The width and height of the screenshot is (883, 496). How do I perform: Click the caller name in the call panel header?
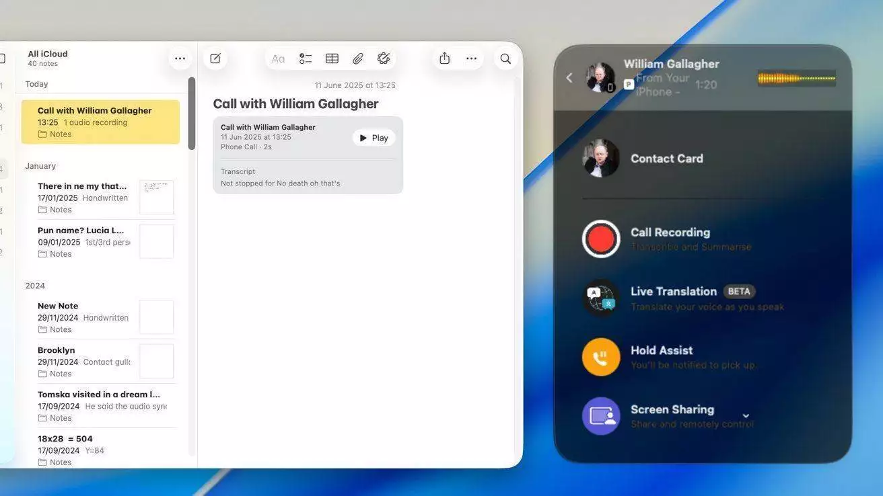[x=672, y=64]
